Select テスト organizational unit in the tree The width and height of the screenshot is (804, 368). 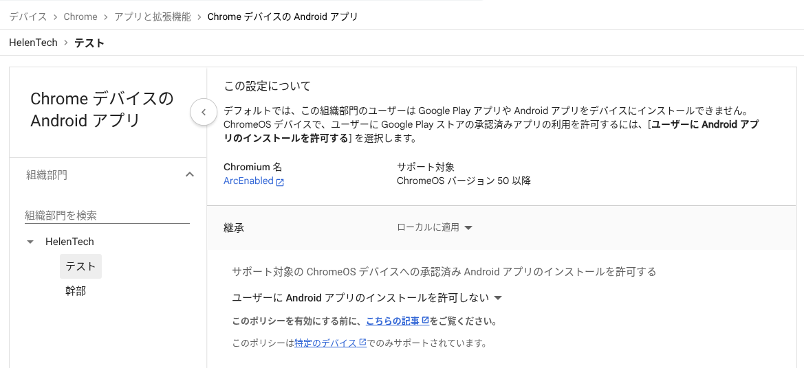tap(80, 266)
